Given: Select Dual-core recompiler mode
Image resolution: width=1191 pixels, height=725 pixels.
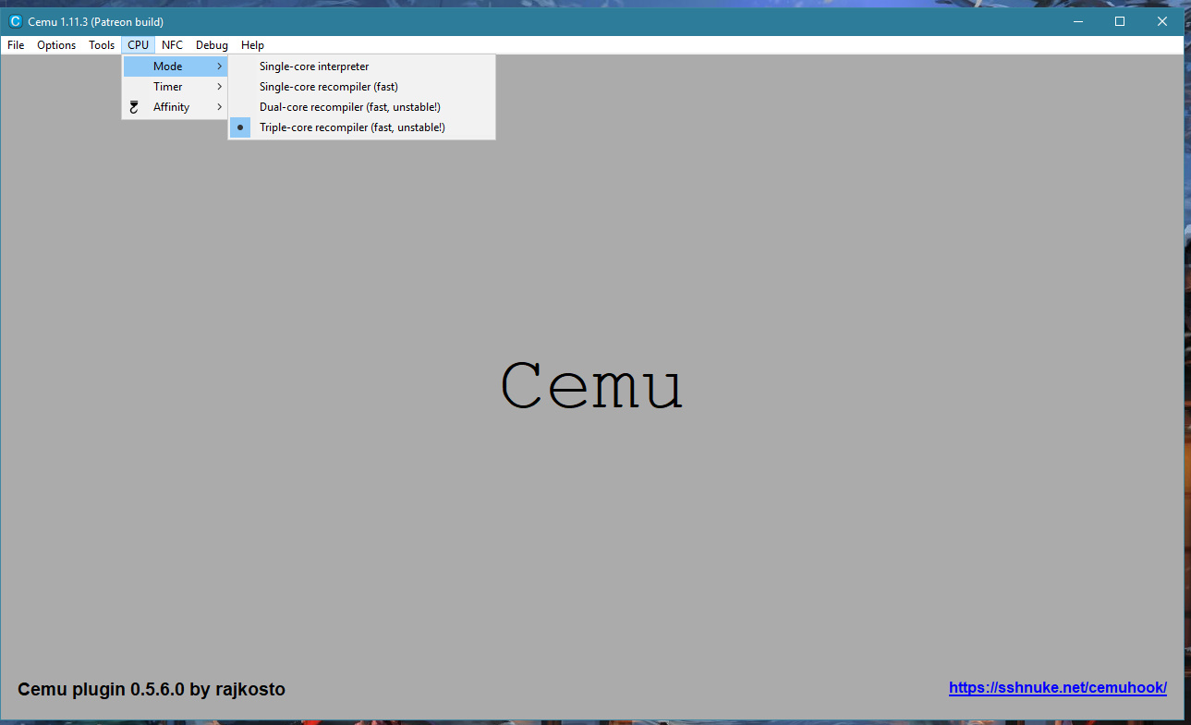Looking at the screenshot, I should point(362,107).
